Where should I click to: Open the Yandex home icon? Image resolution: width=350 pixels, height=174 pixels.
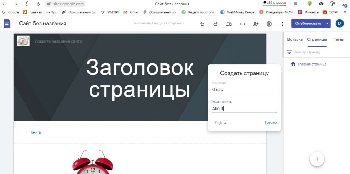tap(27, 4)
